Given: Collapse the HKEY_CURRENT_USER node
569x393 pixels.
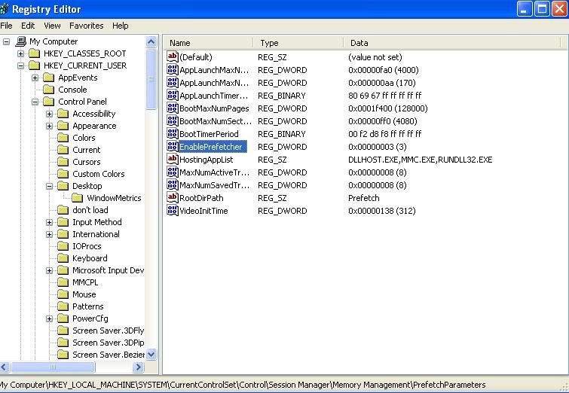Looking at the screenshot, I should pos(20,65).
